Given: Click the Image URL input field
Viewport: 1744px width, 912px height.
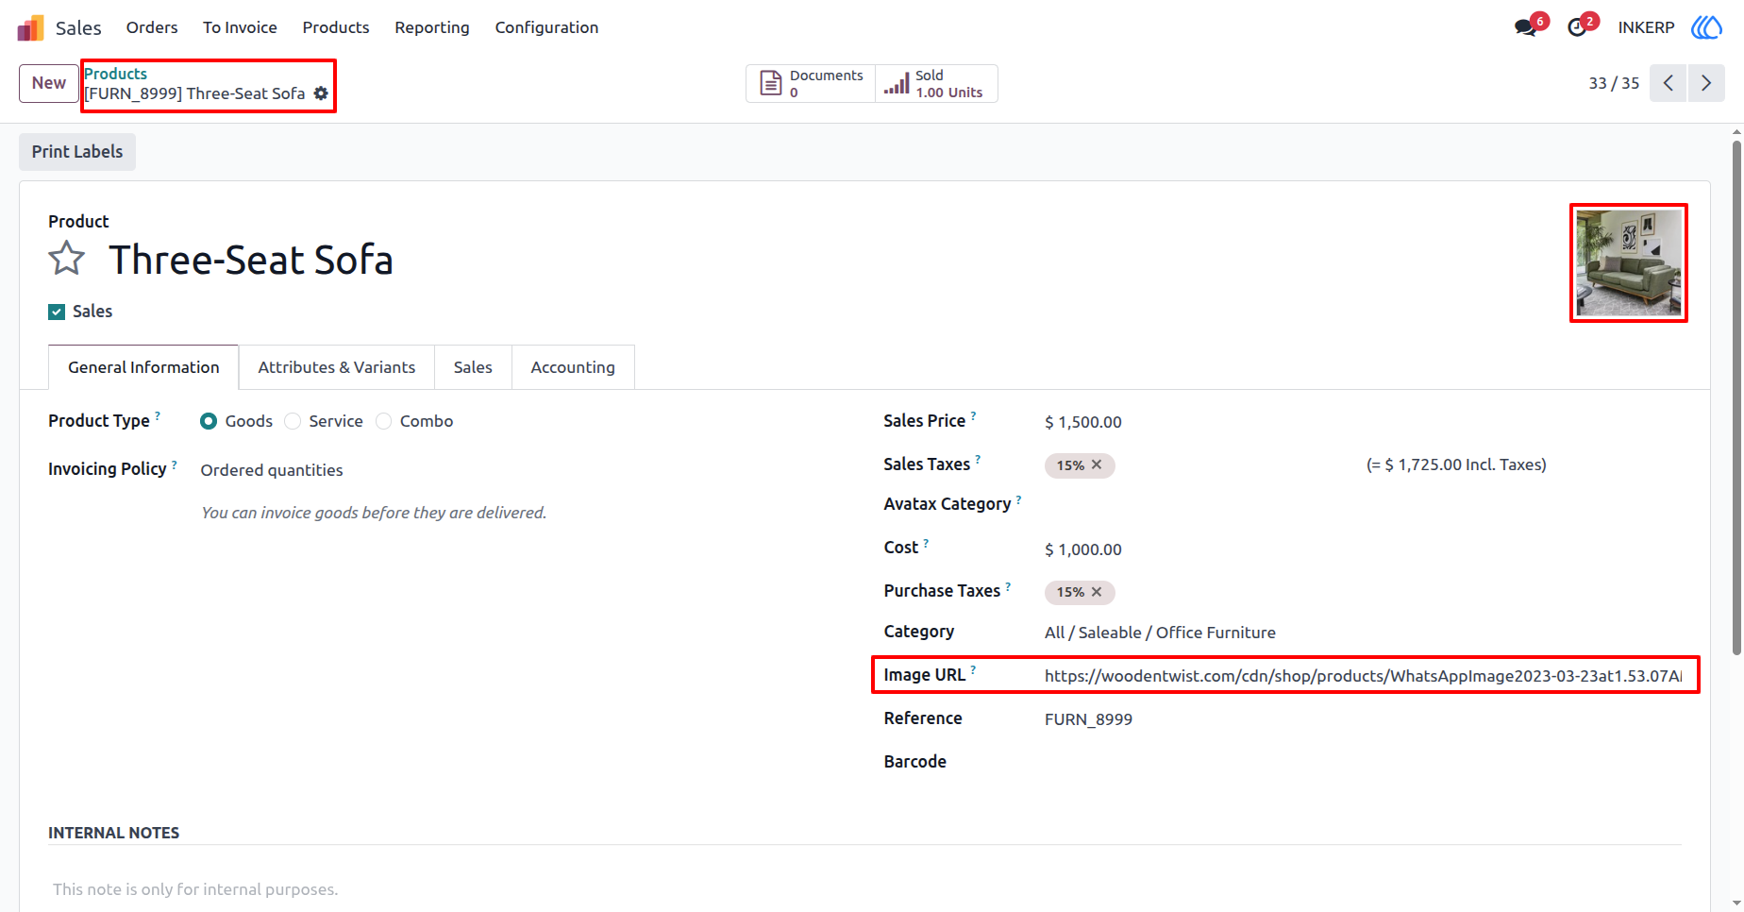Looking at the screenshot, I should [1363, 676].
